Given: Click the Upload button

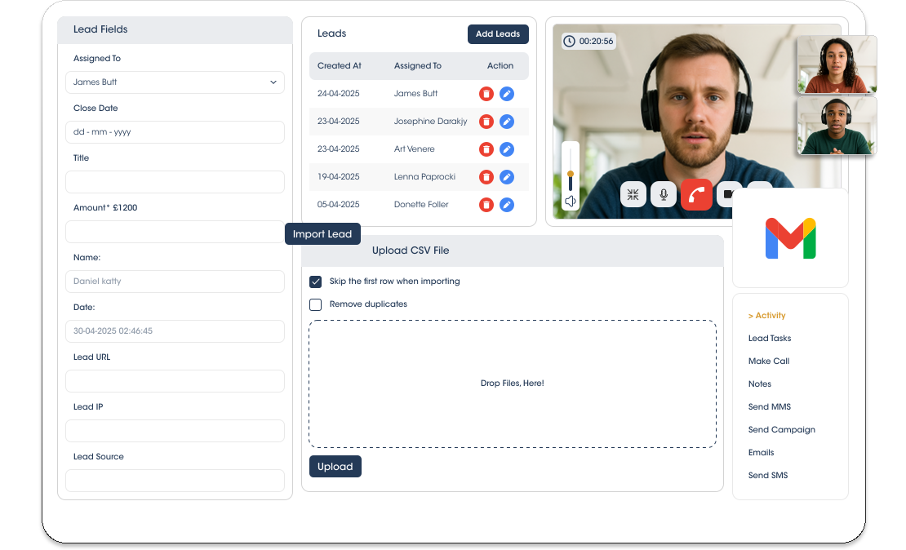Looking at the screenshot, I should (x=335, y=467).
